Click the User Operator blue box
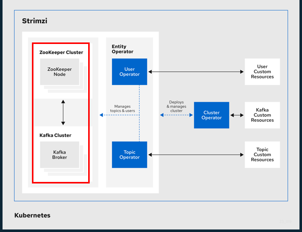This screenshot has height=232, width=302. [x=129, y=72]
